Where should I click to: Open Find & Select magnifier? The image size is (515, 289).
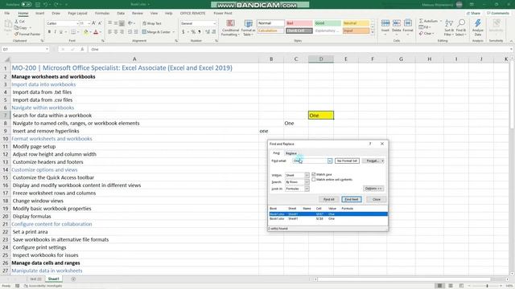click(x=461, y=27)
